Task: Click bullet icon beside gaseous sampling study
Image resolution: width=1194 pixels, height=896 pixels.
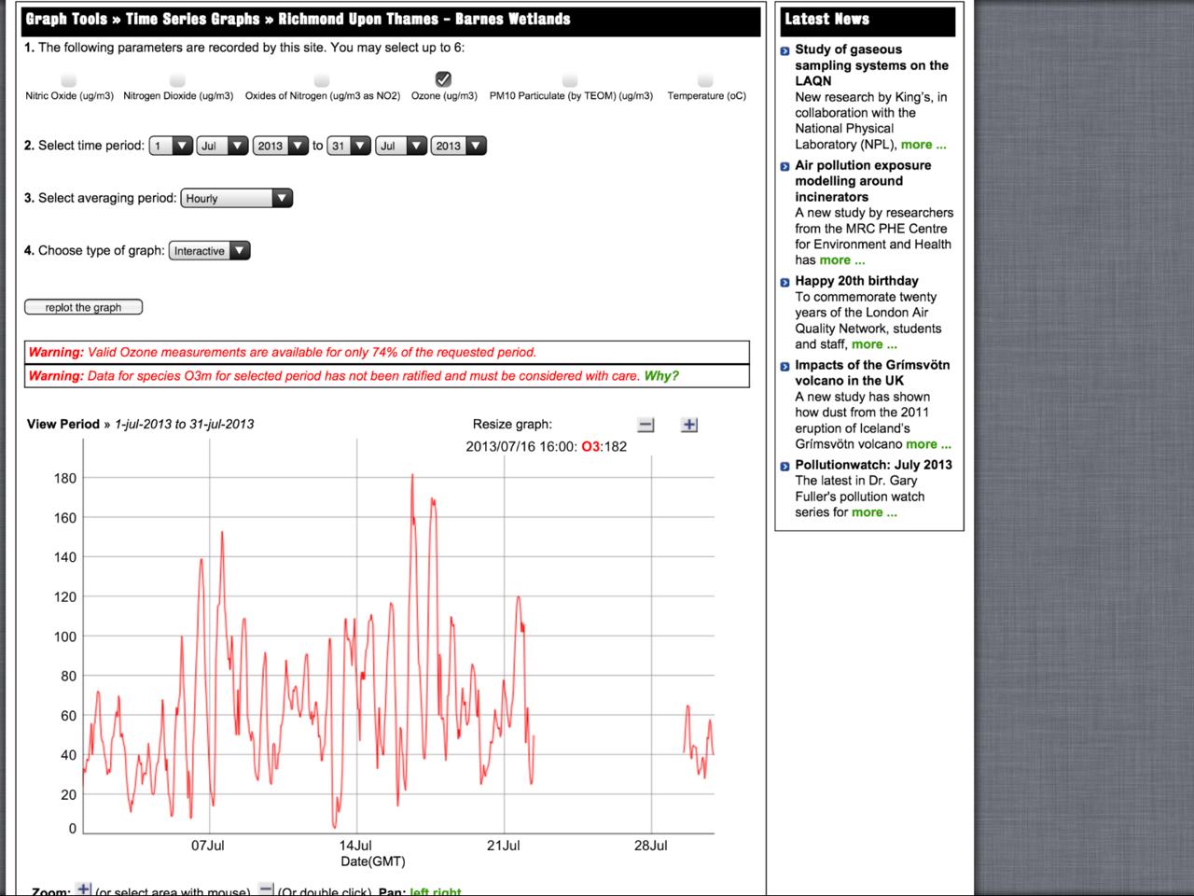Action: 785,50
